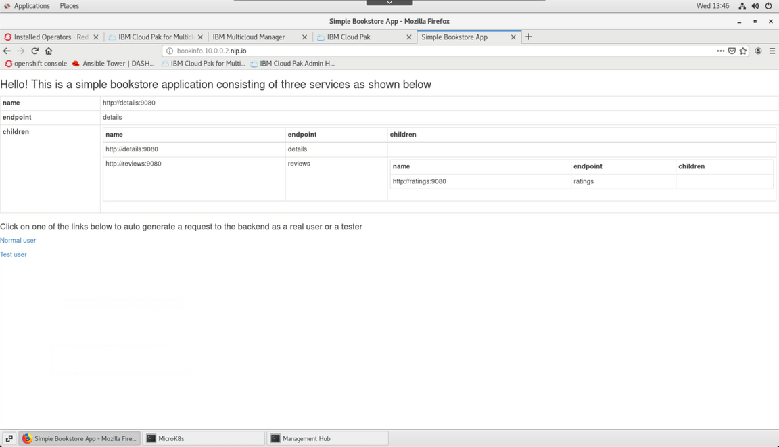Switch to the IBM Multicloud Manager tab
This screenshot has width=779, height=447.
tap(249, 37)
